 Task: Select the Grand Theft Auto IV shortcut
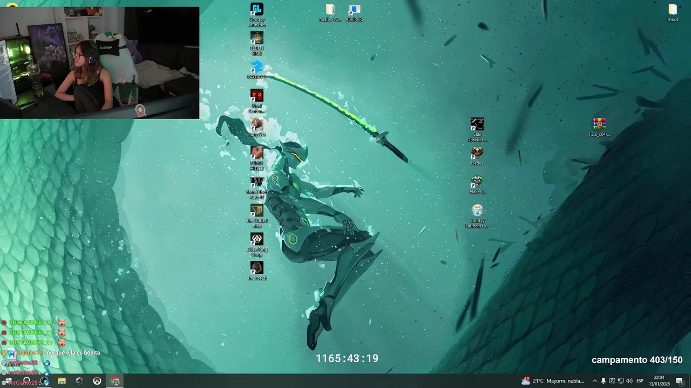pyautogui.click(x=256, y=188)
